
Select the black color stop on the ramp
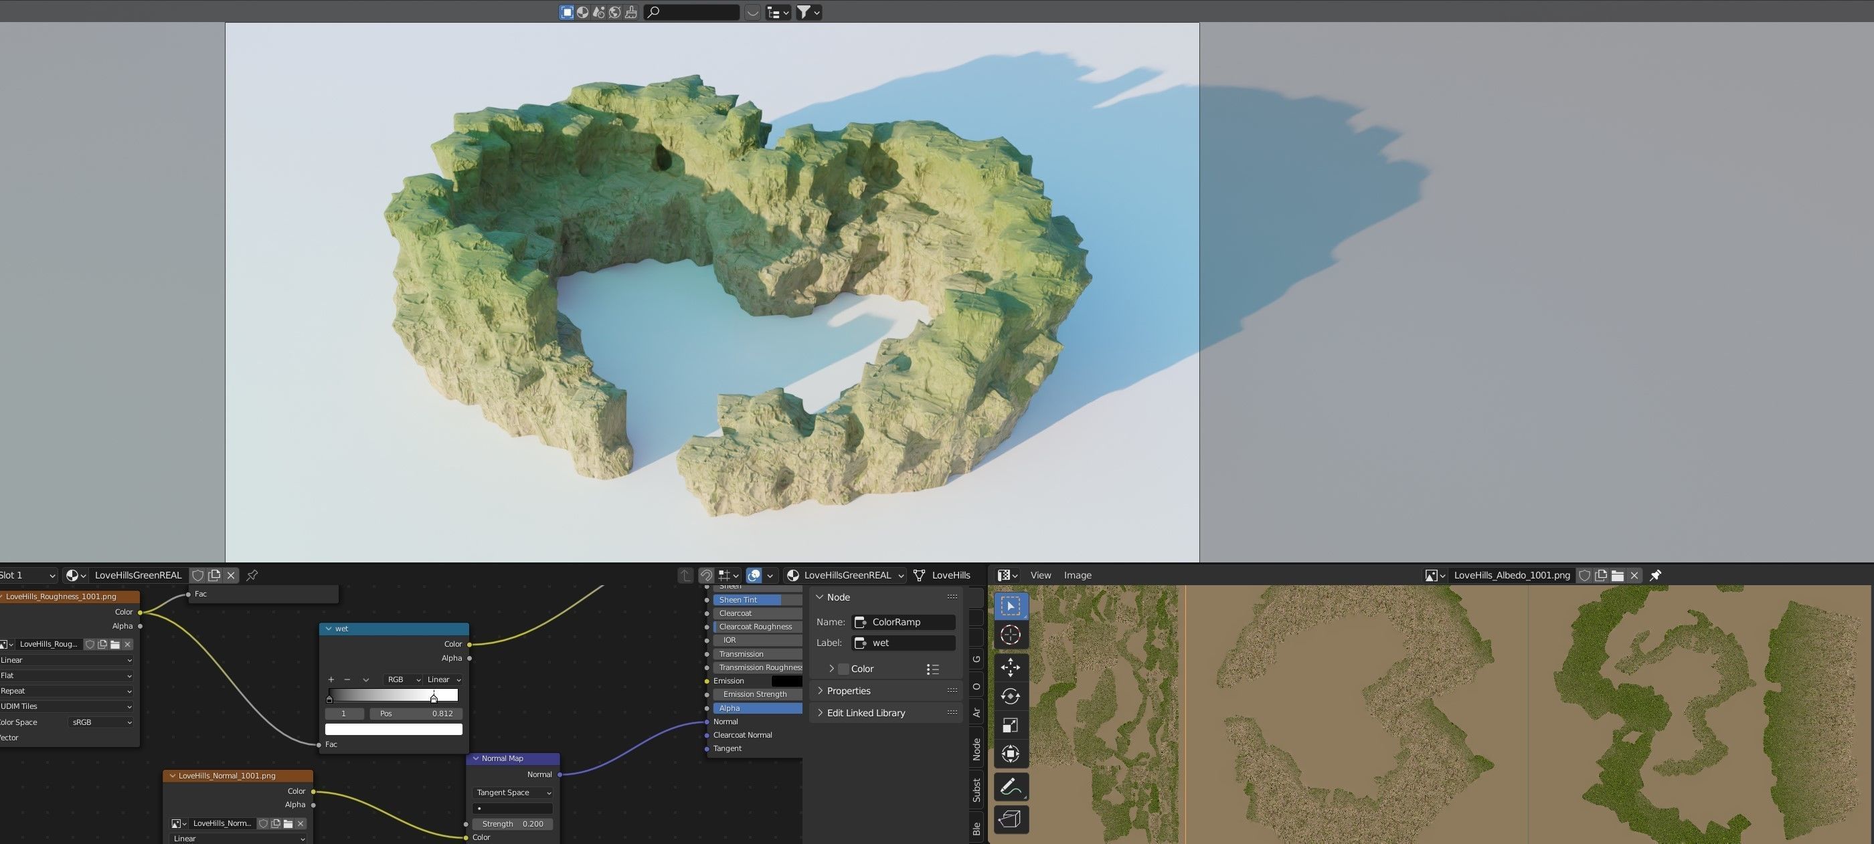[329, 699]
